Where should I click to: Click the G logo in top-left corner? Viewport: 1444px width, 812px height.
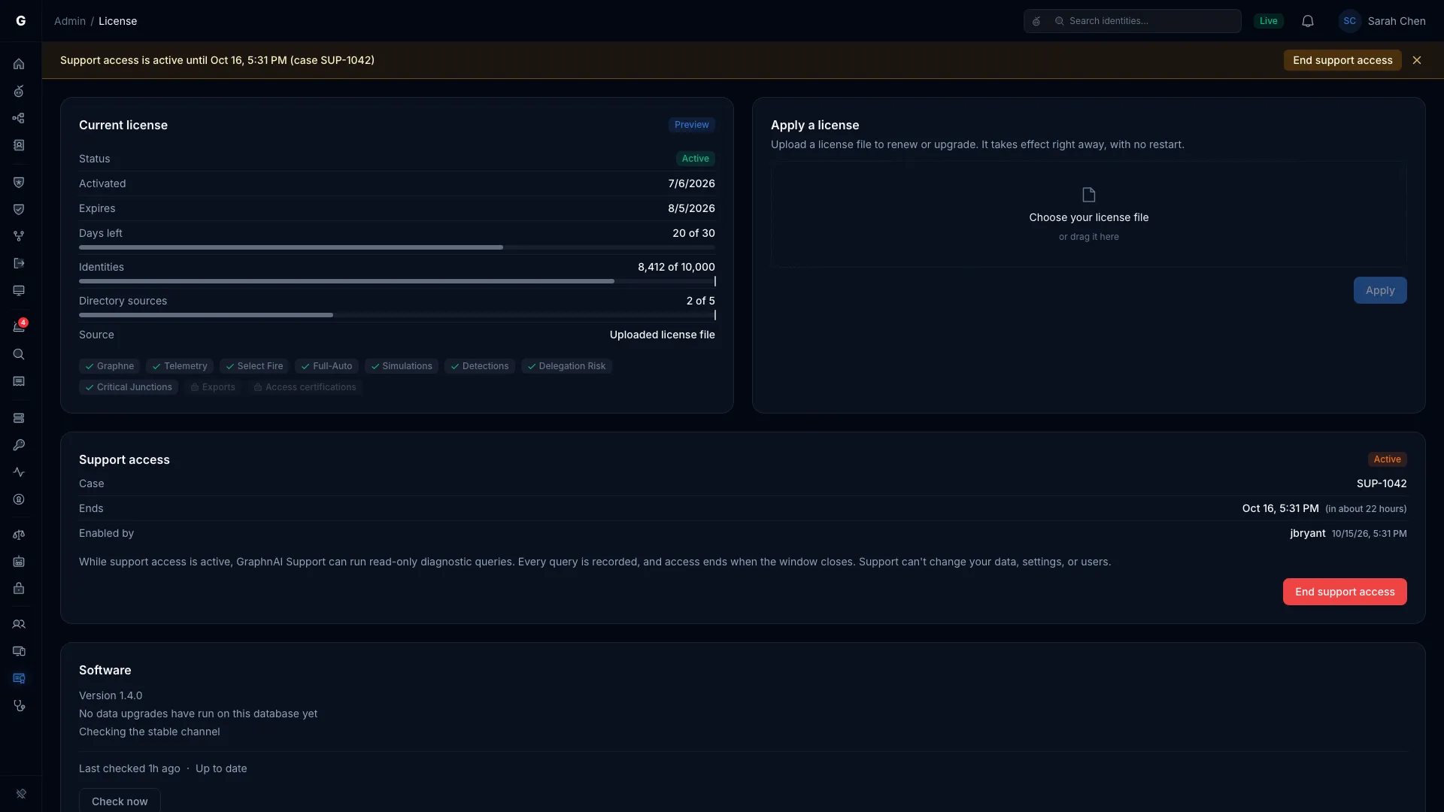(x=21, y=21)
